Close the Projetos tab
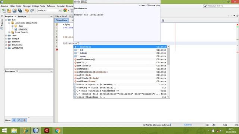Screen dimensions: 239x134 point(15,16)
